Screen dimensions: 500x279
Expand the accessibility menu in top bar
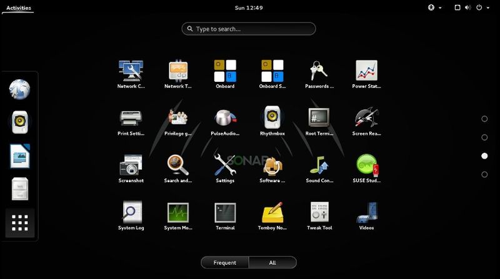434,7
